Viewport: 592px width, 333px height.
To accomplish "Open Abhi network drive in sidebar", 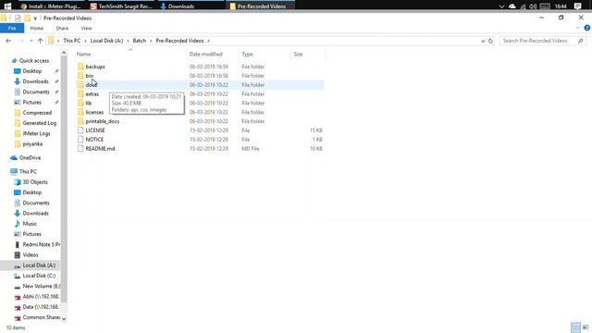I will pos(41,296).
